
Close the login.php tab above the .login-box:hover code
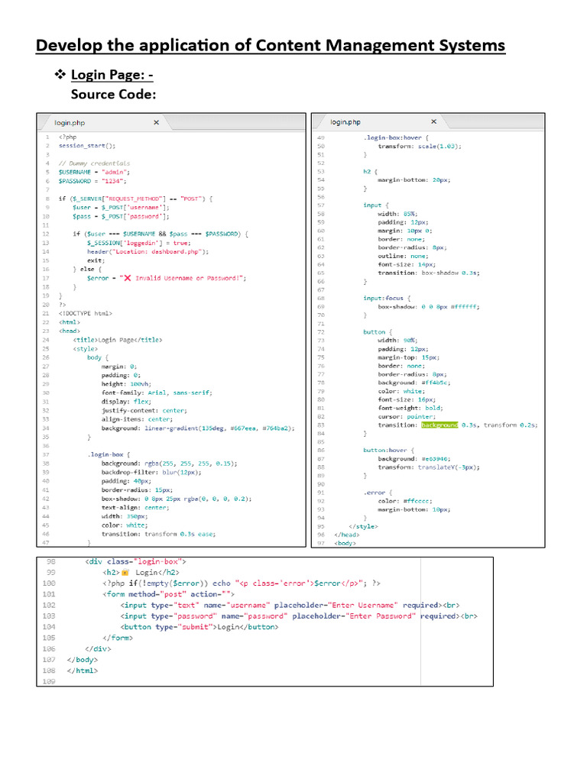[434, 121]
